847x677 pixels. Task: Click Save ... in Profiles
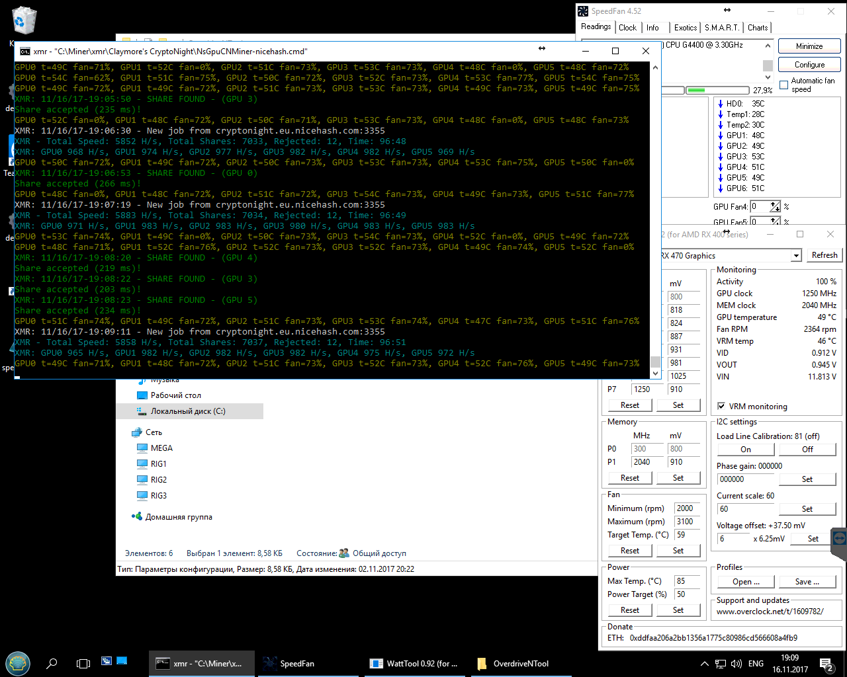(807, 582)
